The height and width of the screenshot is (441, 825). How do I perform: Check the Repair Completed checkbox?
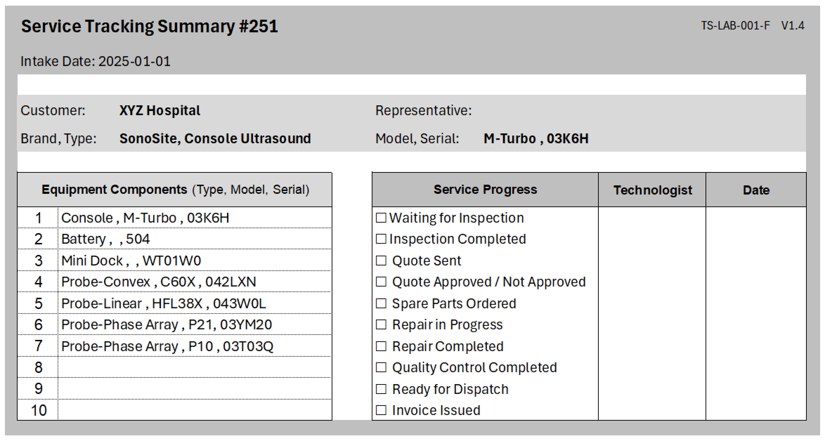tap(381, 347)
